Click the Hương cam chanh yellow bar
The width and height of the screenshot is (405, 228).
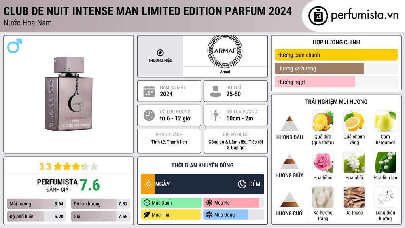[336, 55]
